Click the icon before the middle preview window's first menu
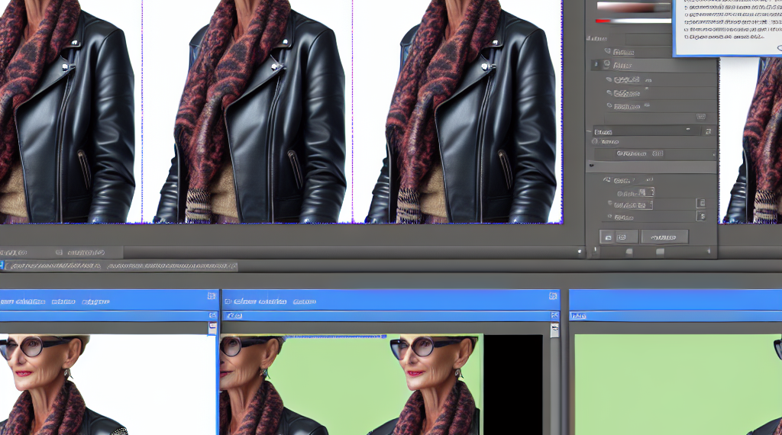The image size is (782, 435). tap(228, 301)
